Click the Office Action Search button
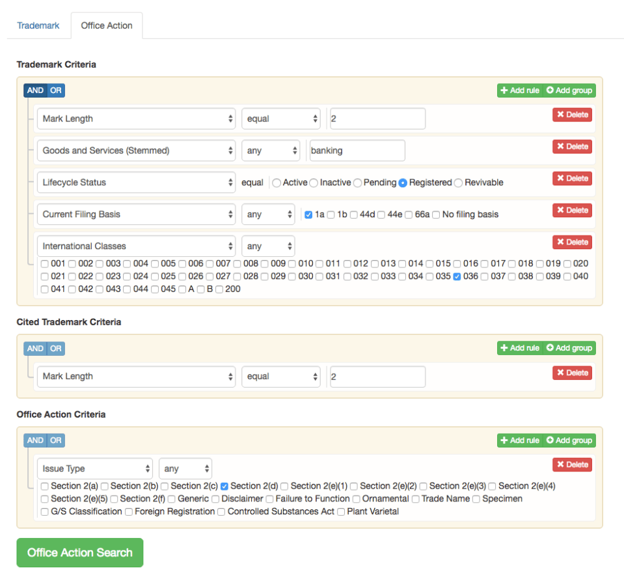Screen dimensions: 624x575 tap(79, 552)
